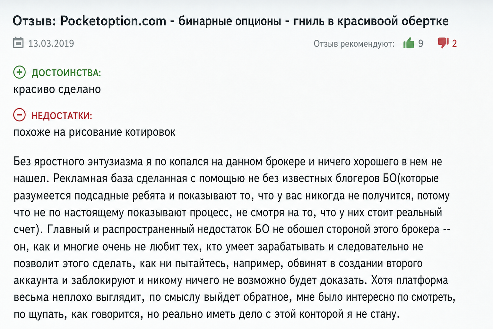Click the red minus circle icon
The height and width of the screenshot is (329, 493).
pos(19,115)
